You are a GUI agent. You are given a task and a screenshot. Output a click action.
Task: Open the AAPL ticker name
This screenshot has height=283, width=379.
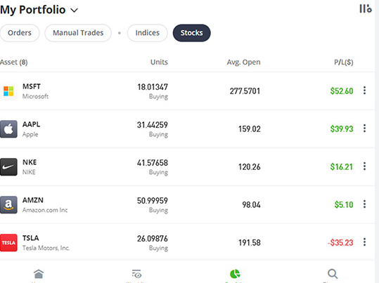click(x=31, y=124)
